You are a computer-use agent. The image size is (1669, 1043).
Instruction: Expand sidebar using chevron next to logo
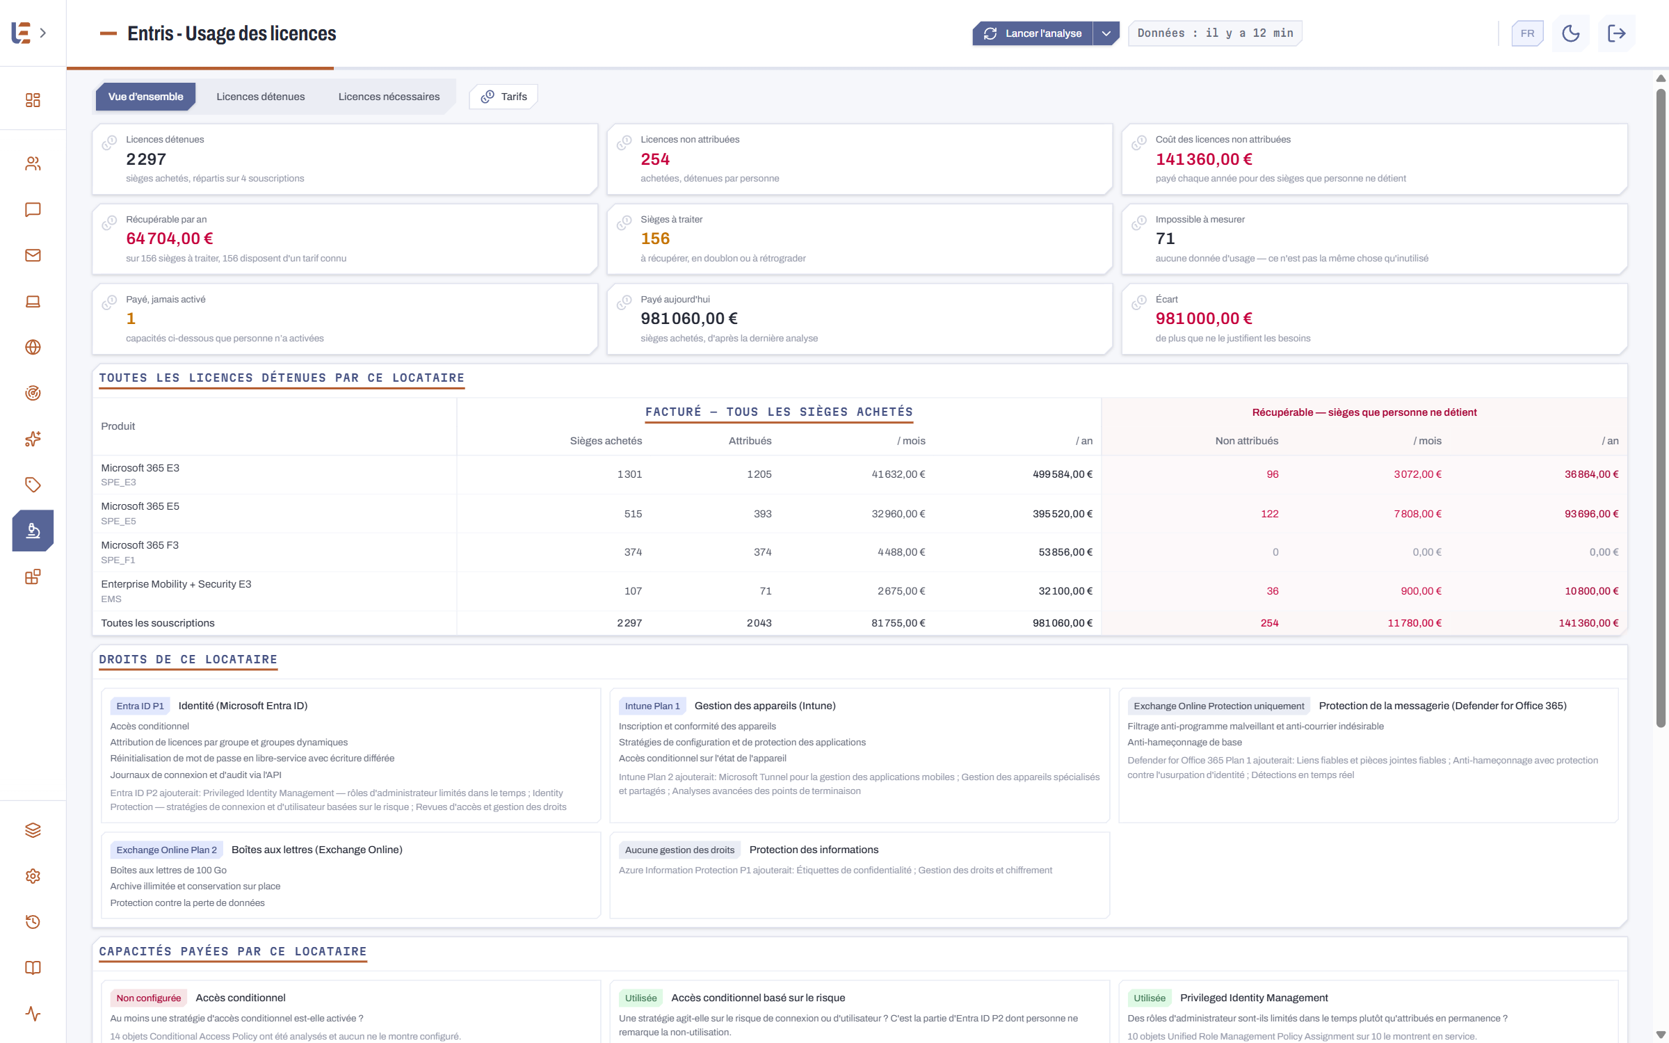(43, 33)
